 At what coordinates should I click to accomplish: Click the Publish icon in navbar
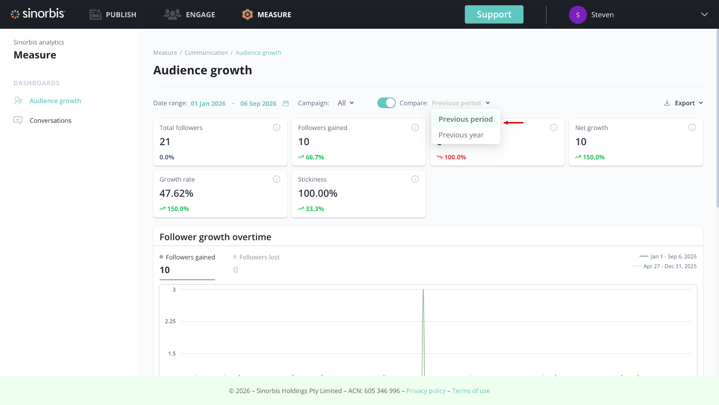point(95,14)
